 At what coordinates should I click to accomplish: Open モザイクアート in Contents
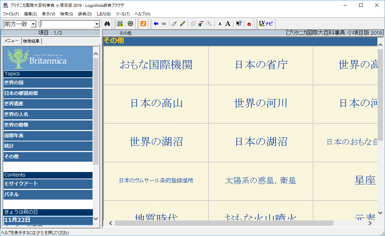pyautogui.click(x=48, y=184)
